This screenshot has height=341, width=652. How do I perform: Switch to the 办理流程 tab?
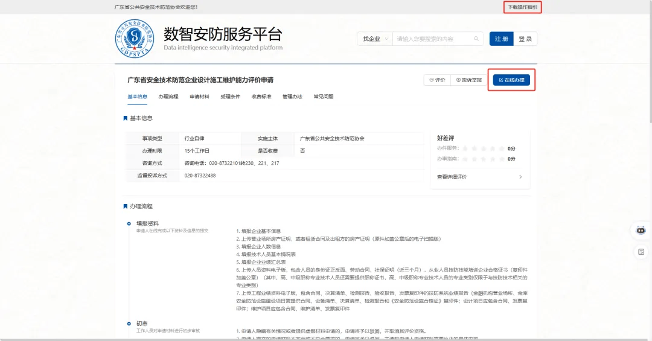click(x=168, y=97)
